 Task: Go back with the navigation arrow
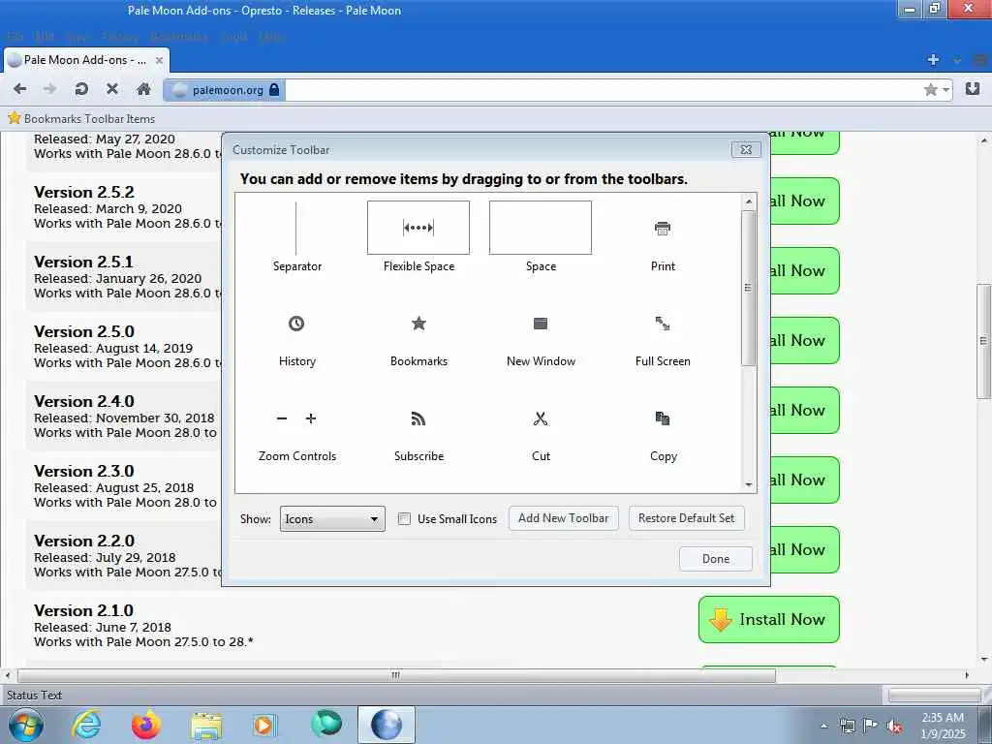(19, 88)
